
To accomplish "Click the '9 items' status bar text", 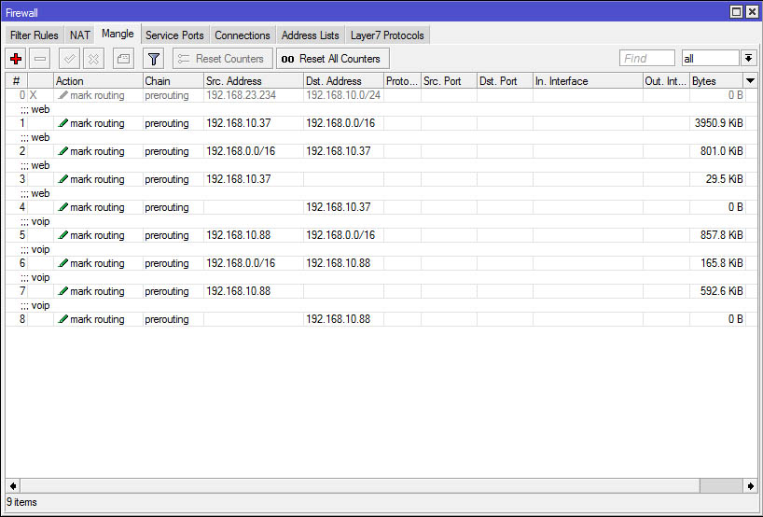I will (x=21, y=502).
